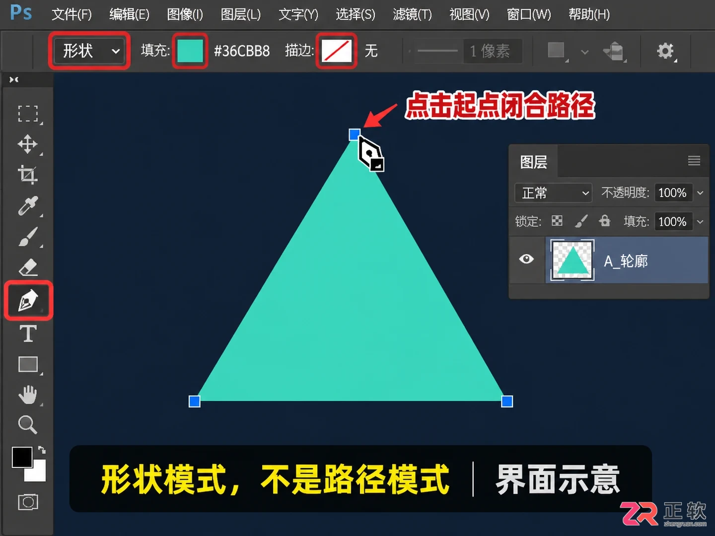The width and height of the screenshot is (715, 536).
Task: Collapse the toolbar with double-arrow icon
Action: click(14, 79)
